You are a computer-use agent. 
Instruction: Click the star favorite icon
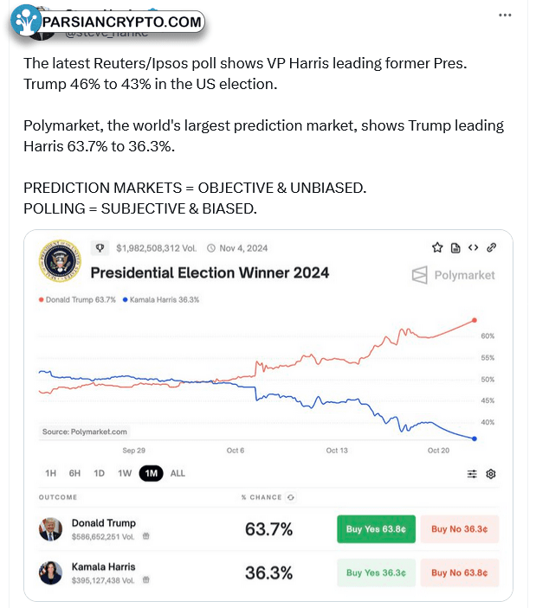pos(437,247)
